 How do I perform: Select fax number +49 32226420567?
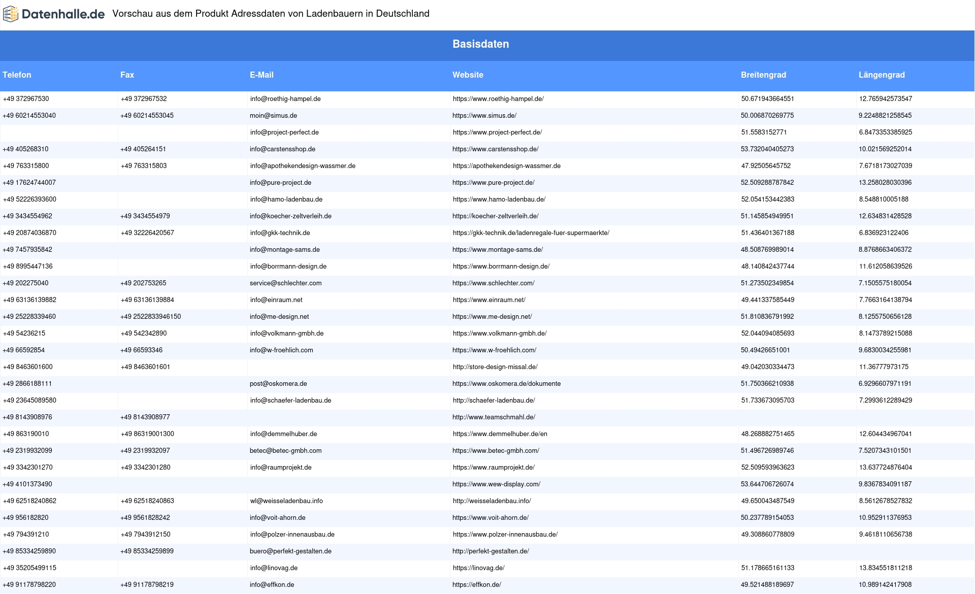pos(147,233)
